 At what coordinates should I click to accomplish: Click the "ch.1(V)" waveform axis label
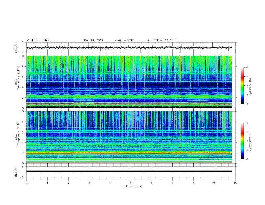click(16, 48)
